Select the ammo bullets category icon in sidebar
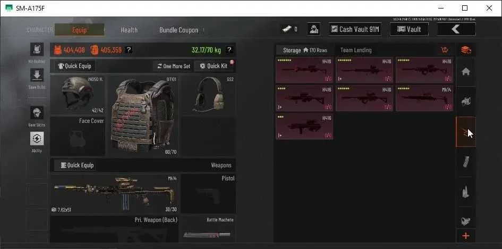Screen dimensions: 502x249 point(466,192)
